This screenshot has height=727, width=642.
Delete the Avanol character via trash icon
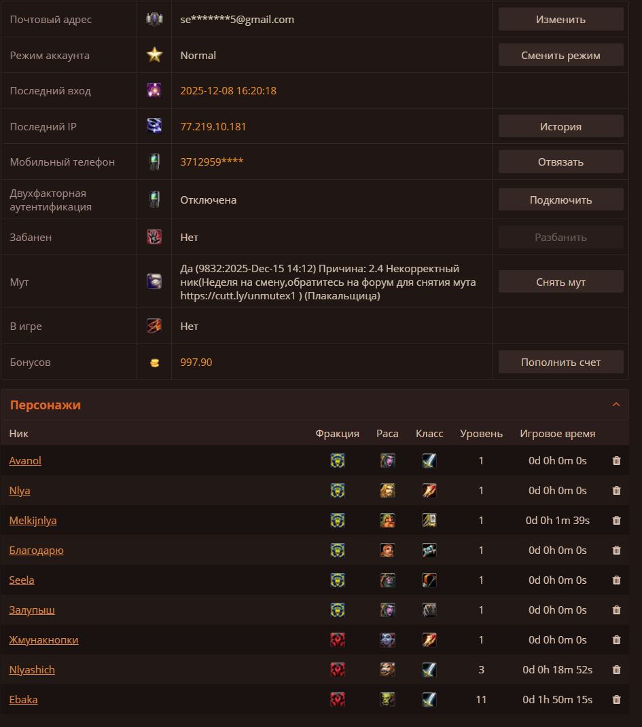click(616, 461)
